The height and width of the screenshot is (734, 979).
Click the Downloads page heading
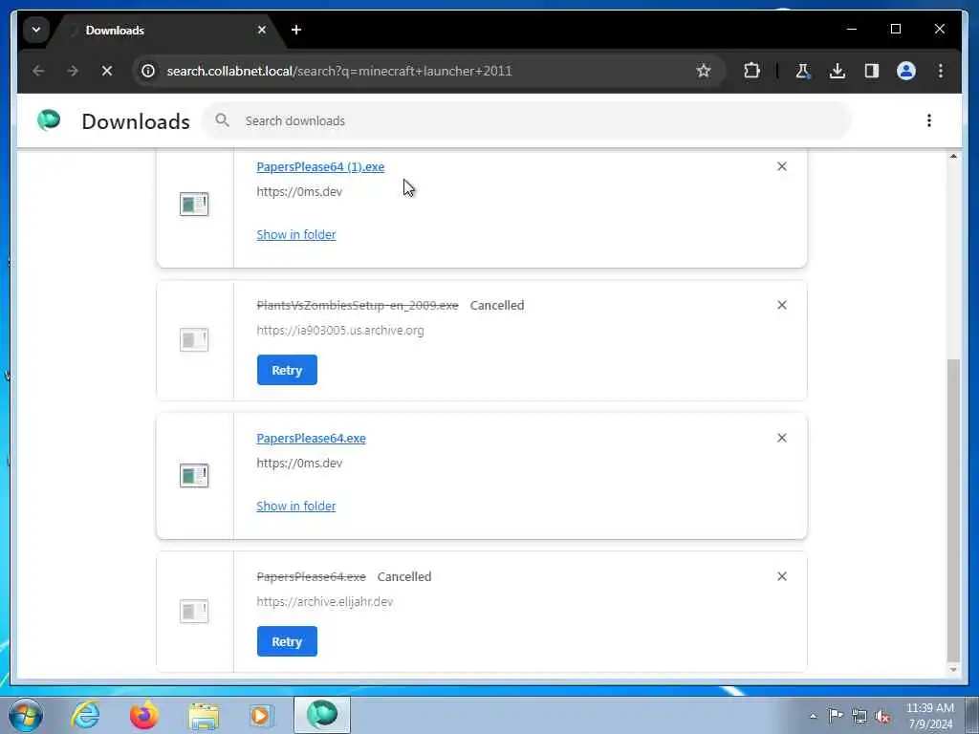coord(136,121)
